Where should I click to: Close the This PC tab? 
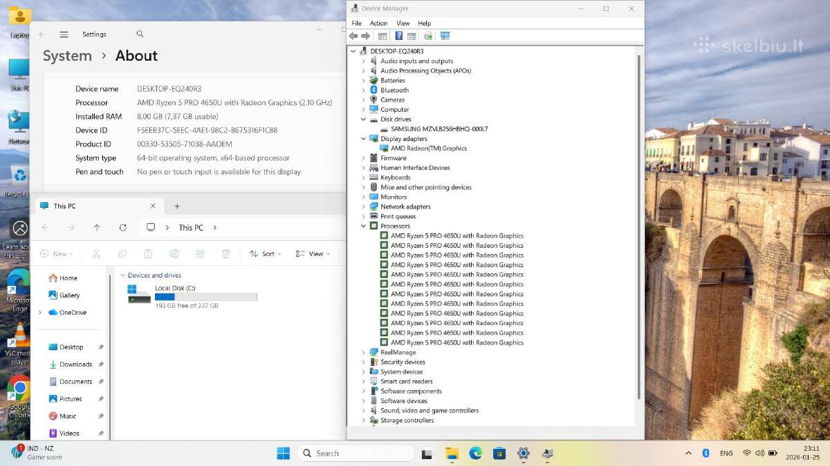[153, 206]
